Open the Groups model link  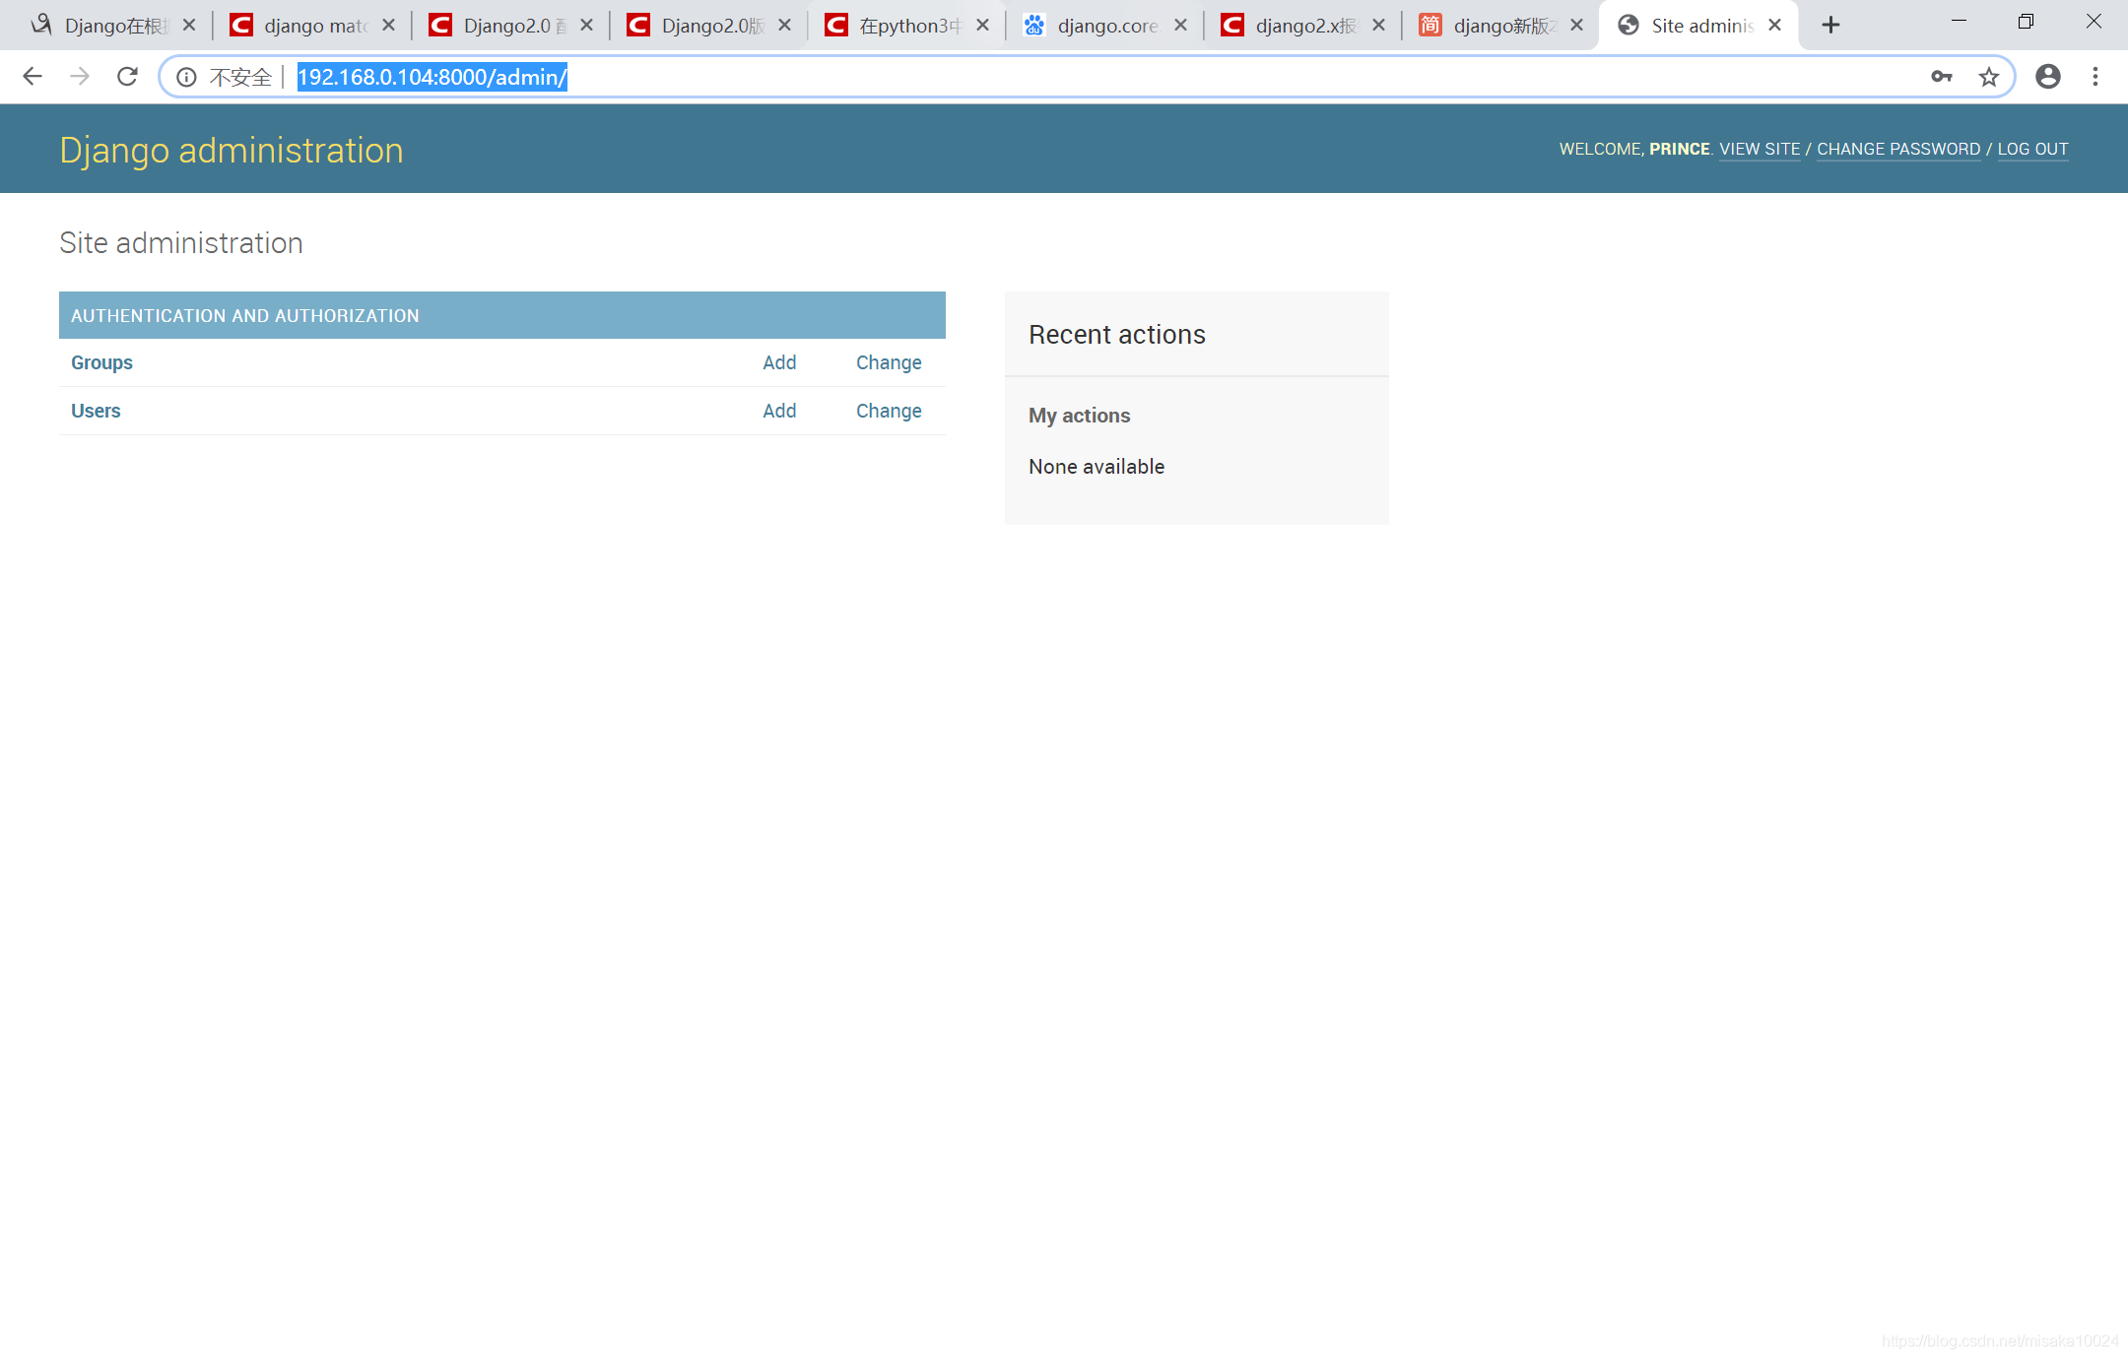pos(101,362)
